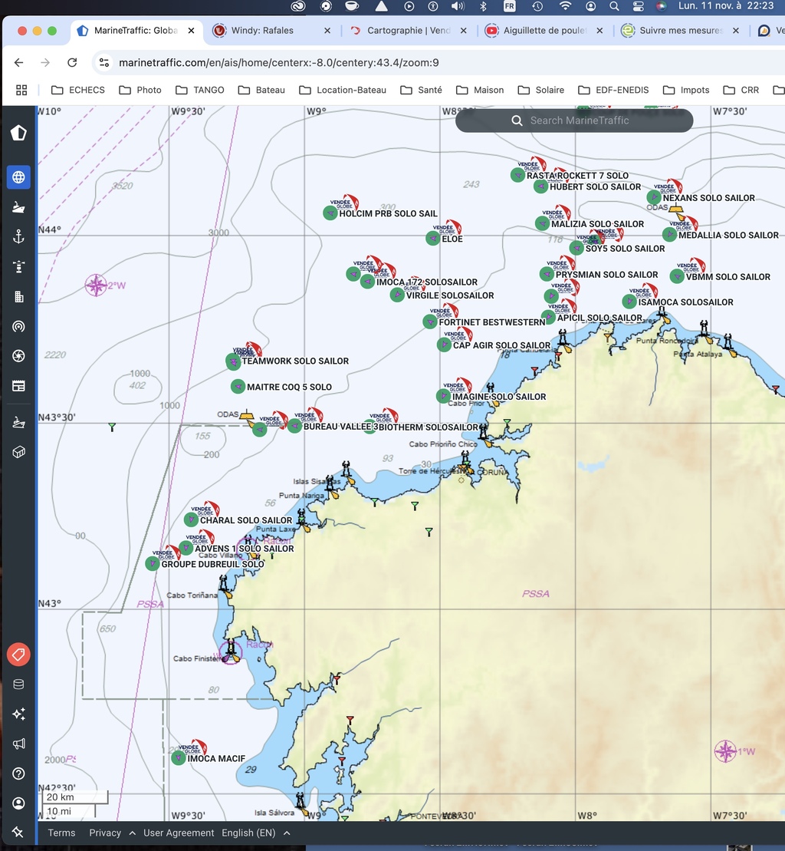Open the site information icon in address bar

point(103,62)
